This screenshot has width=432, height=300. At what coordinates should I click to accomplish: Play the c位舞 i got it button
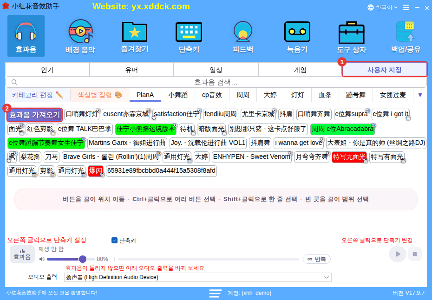tap(390, 114)
